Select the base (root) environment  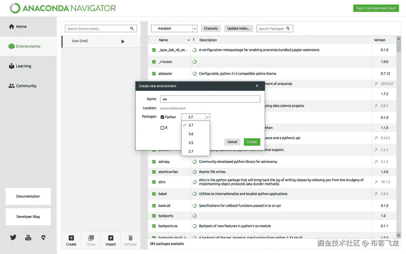pyautogui.click(x=101, y=41)
